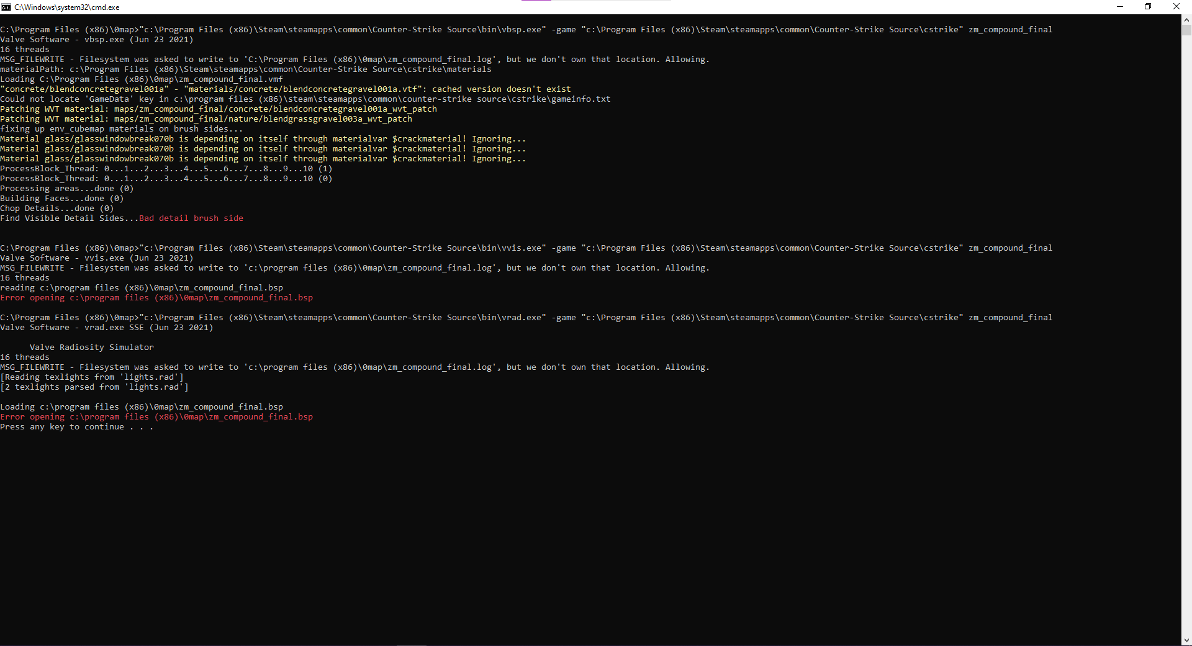Viewport: 1192px width, 646px height.
Task: Restore down the command prompt window
Action: click(x=1148, y=7)
